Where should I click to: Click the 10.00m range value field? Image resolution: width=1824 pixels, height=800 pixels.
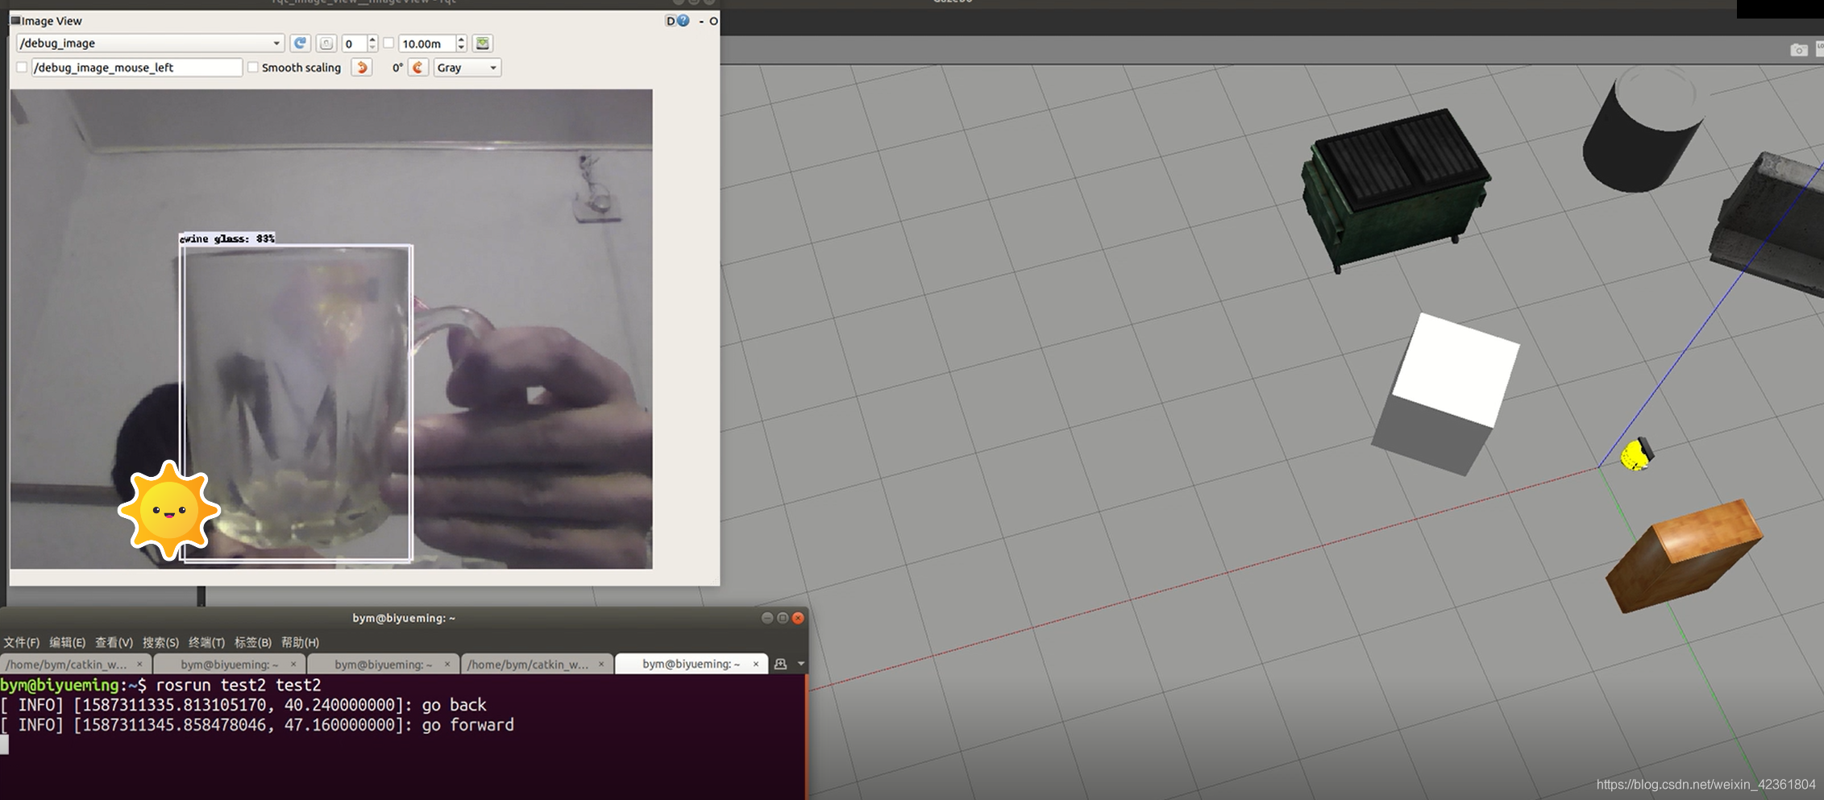tap(427, 44)
